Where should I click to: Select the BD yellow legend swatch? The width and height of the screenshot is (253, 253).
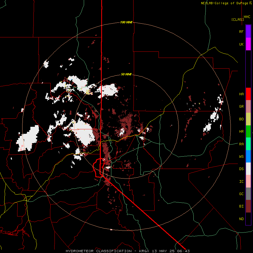coord(248,119)
